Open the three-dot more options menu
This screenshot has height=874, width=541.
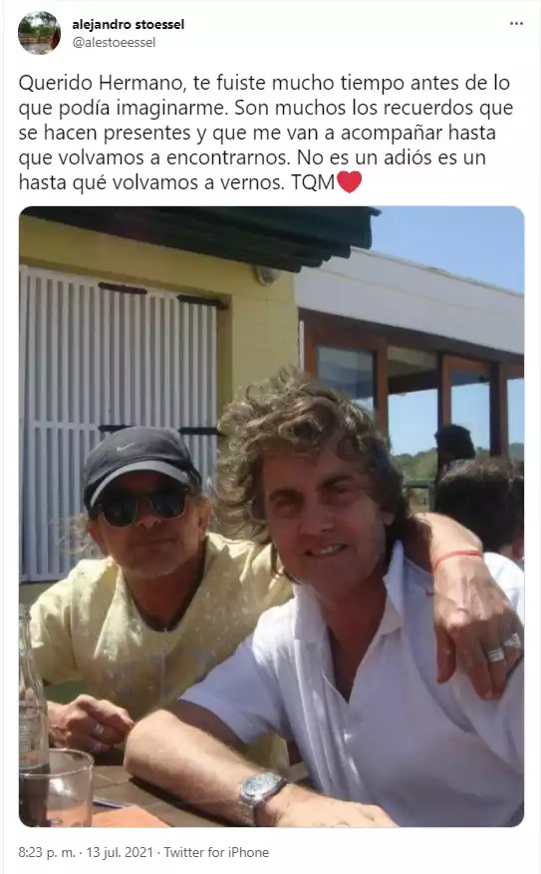click(x=516, y=23)
